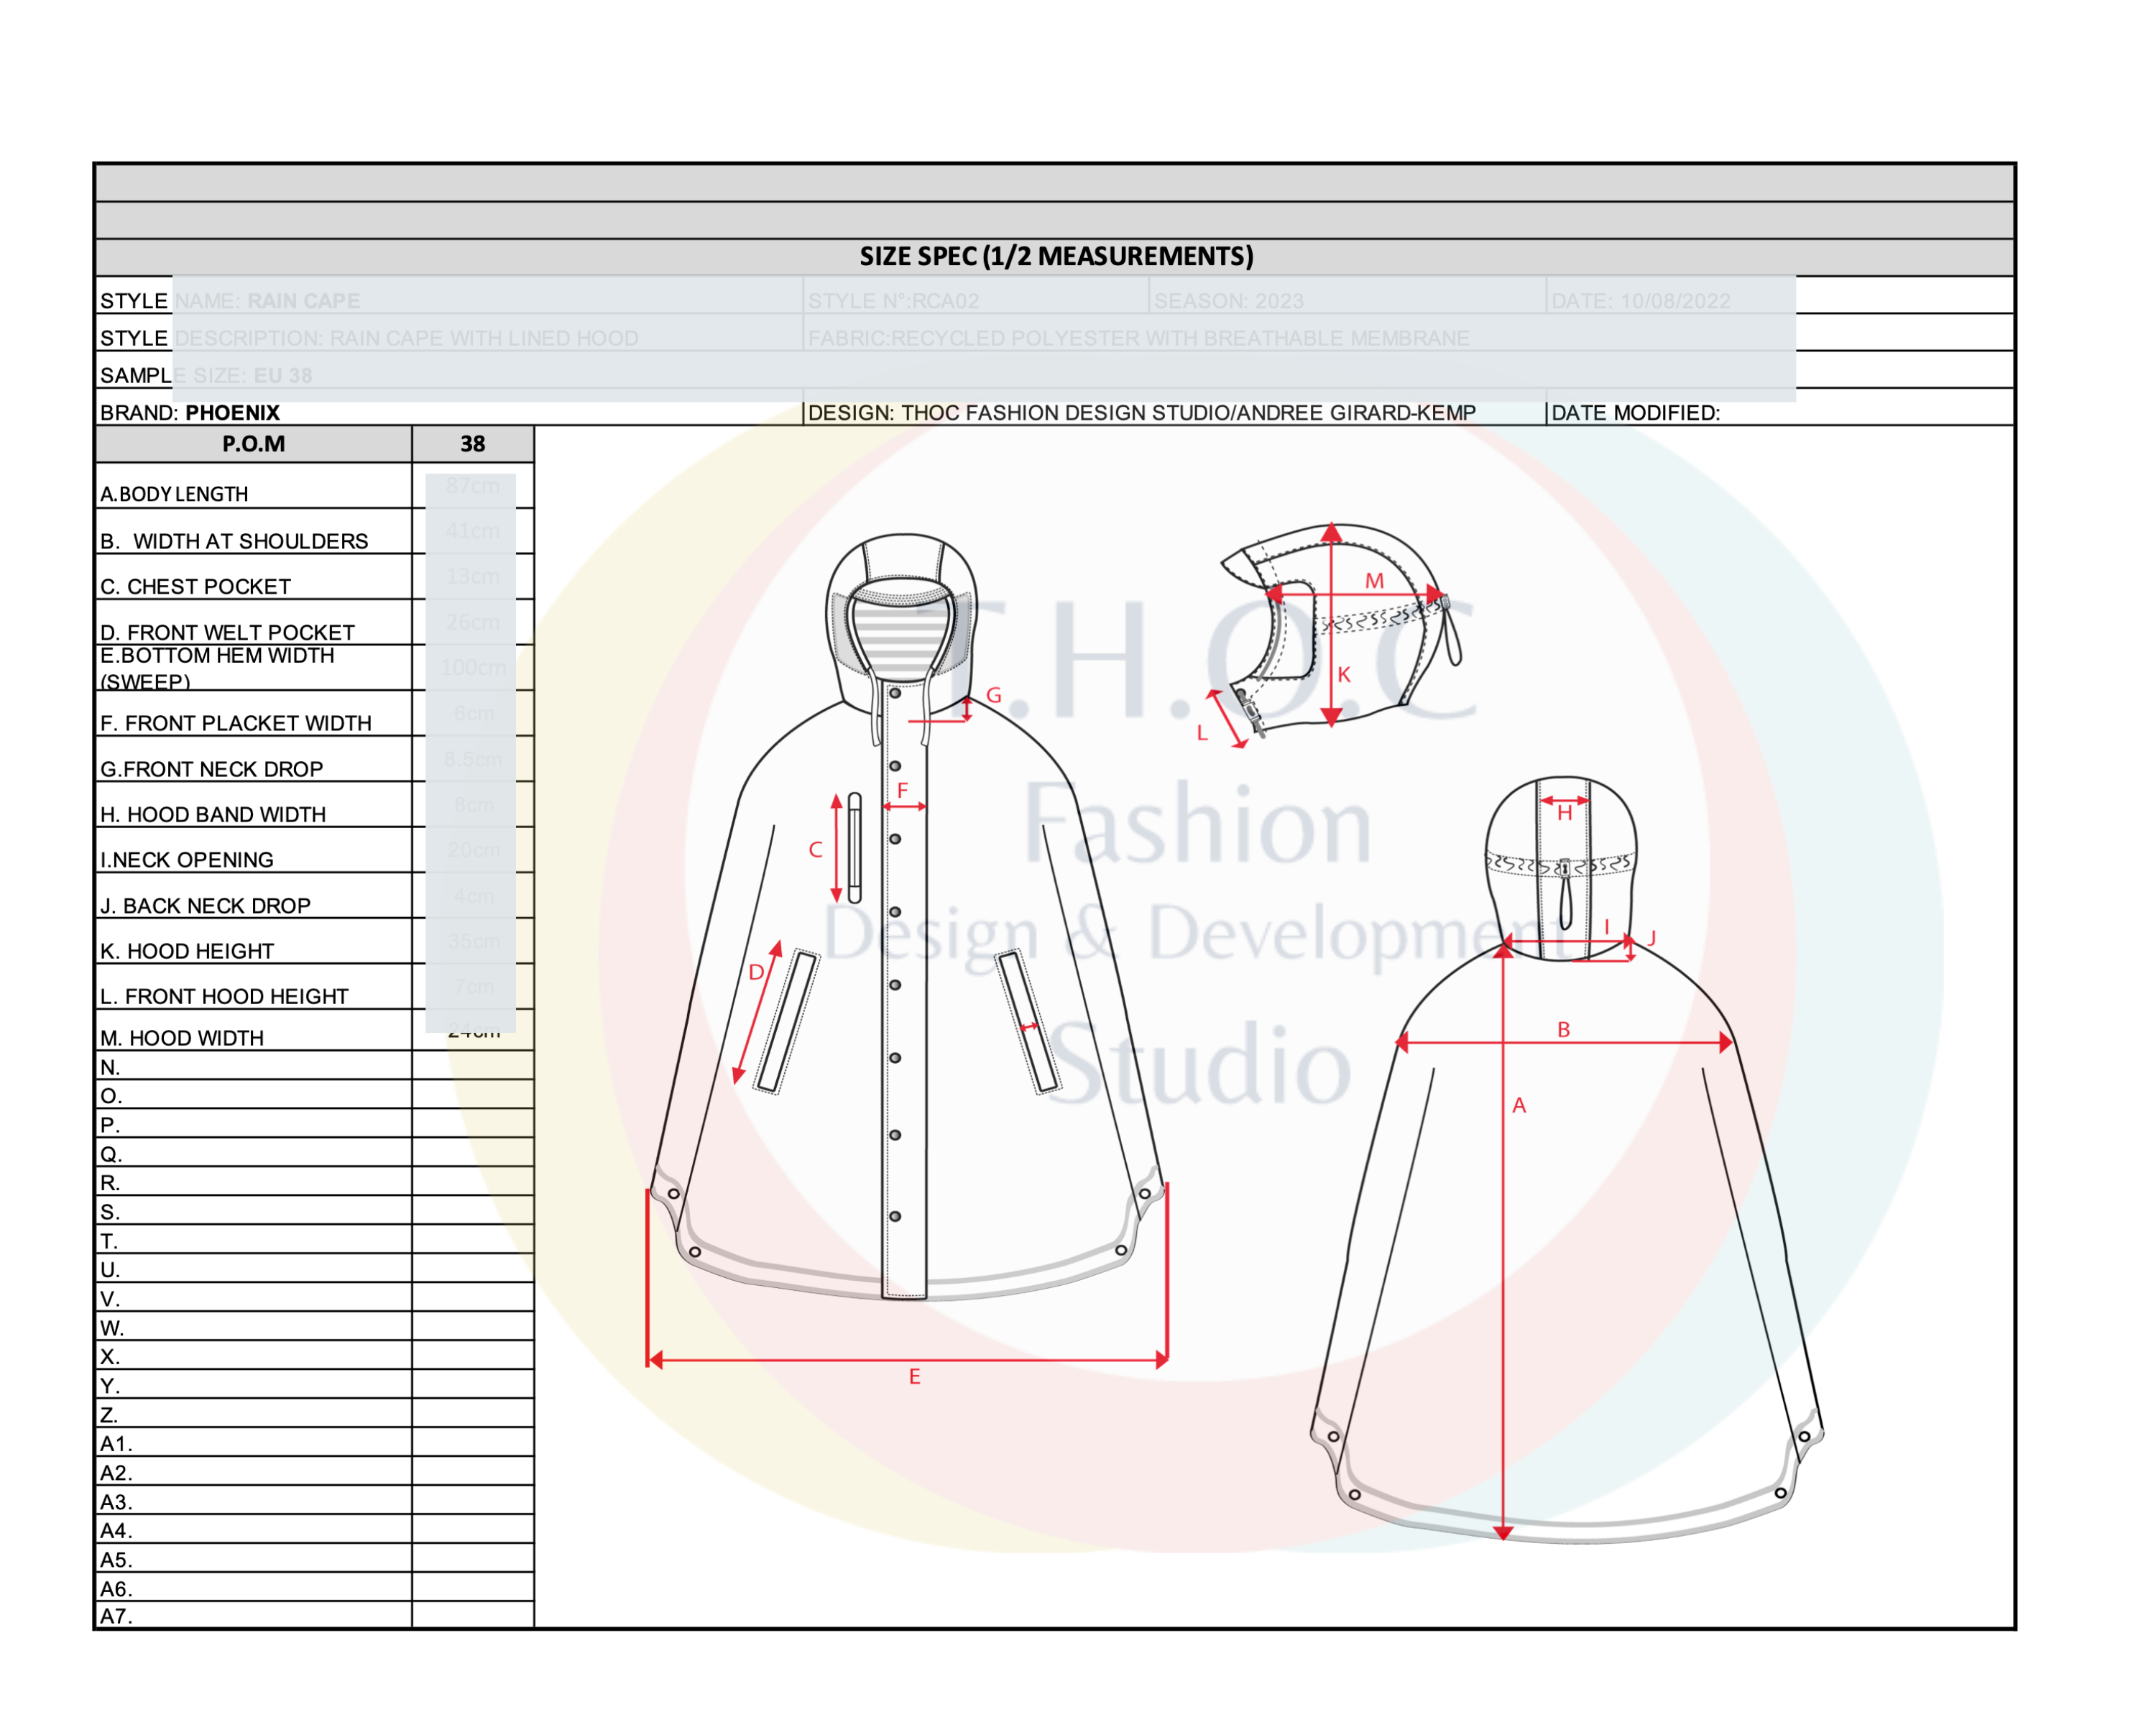2156x1725 pixels.
Task: Click the red A body length marker
Action: pos(1519,1106)
